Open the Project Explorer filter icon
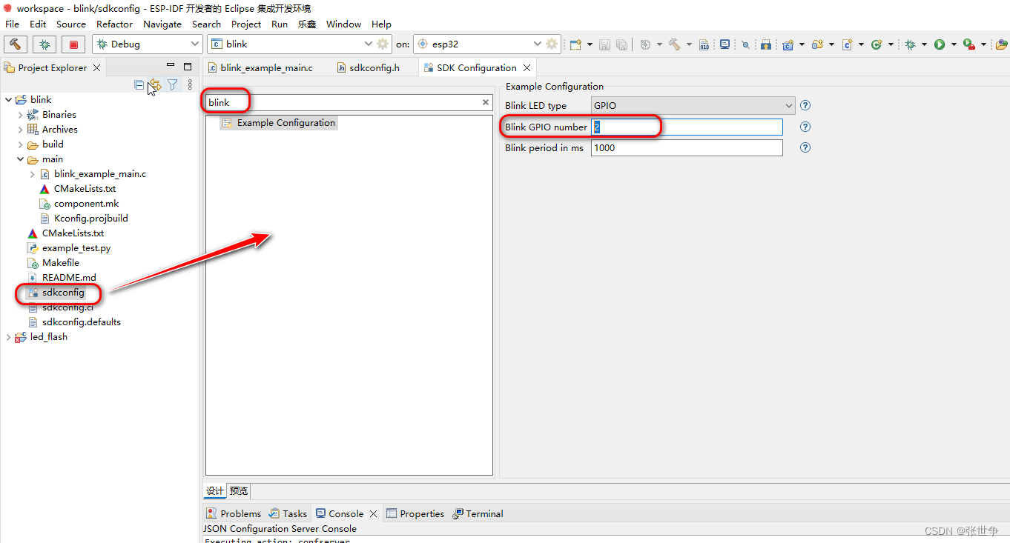Image resolution: width=1010 pixels, height=543 pixels. click(172, 84)
